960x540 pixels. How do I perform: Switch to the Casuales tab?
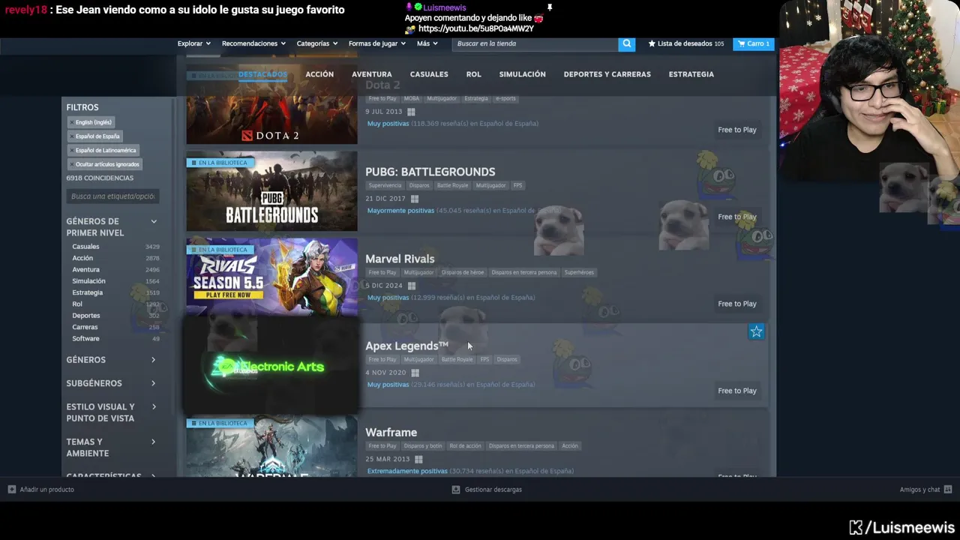click(429, 74)
